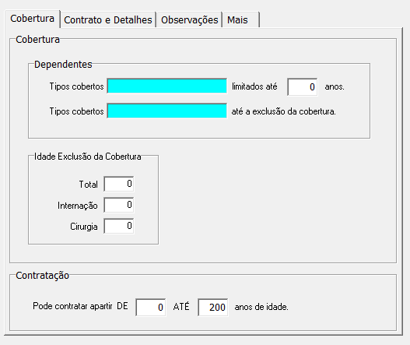Click the 'até a exclusão da cobertura' text
410x345 pixels.
pyautogui.click(x=283, y=111)
